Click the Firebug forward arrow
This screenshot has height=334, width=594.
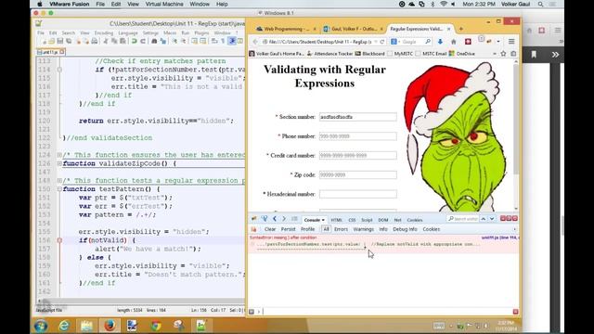click(284, 219)
